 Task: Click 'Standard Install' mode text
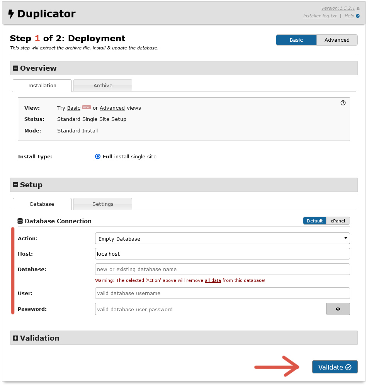[x=77, y=131]
